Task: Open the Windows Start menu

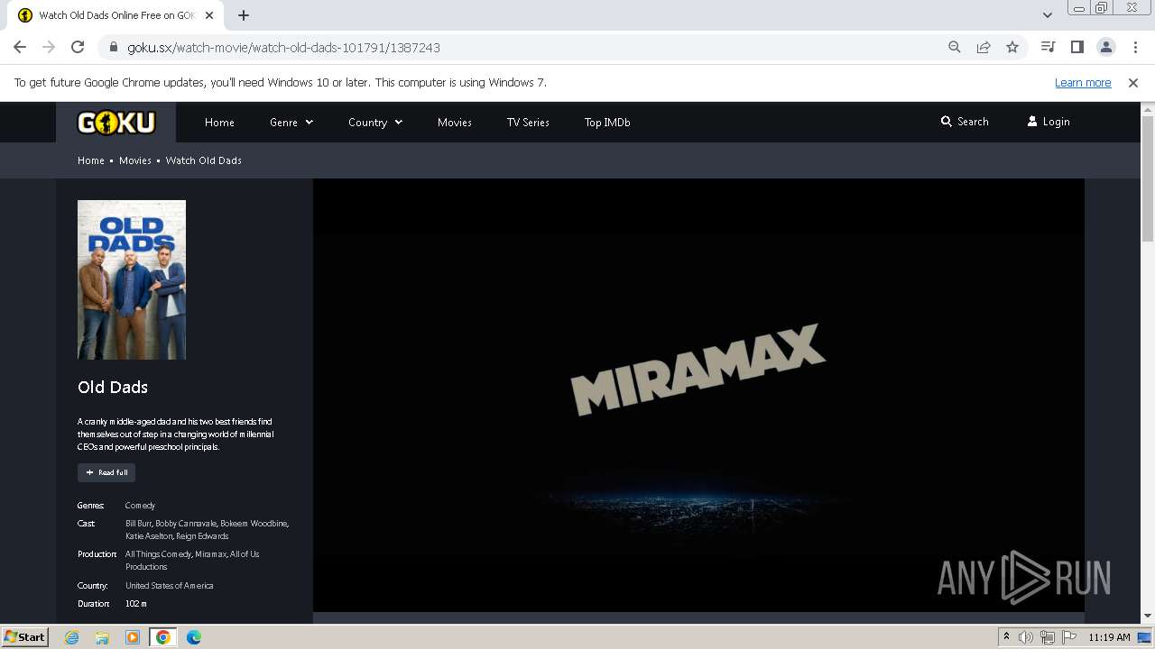Action: (x=25, y=637)
